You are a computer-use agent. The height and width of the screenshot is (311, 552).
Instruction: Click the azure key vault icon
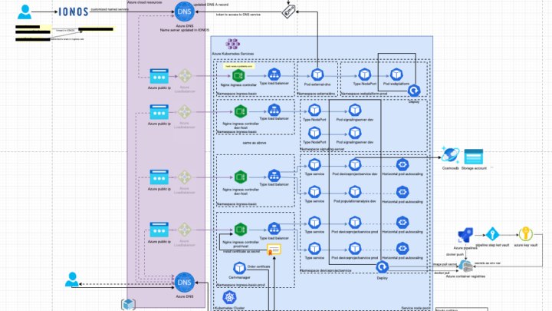(x=526, y=233)
